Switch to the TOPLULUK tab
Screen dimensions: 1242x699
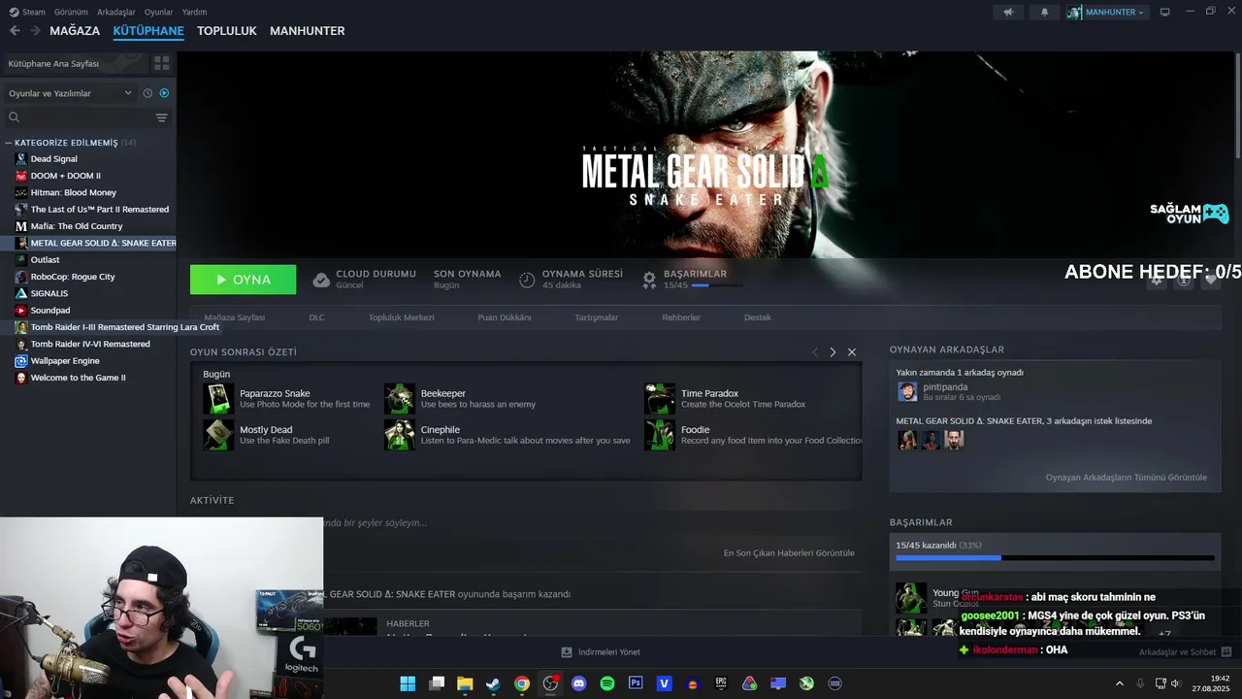226,31
